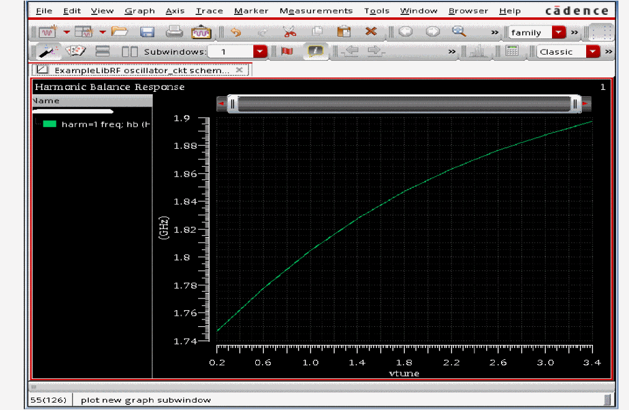Image resolution: width=629 pixels, height=410 pixels.
Task: Open the Subwindows count dropdown
Action: 260,51
